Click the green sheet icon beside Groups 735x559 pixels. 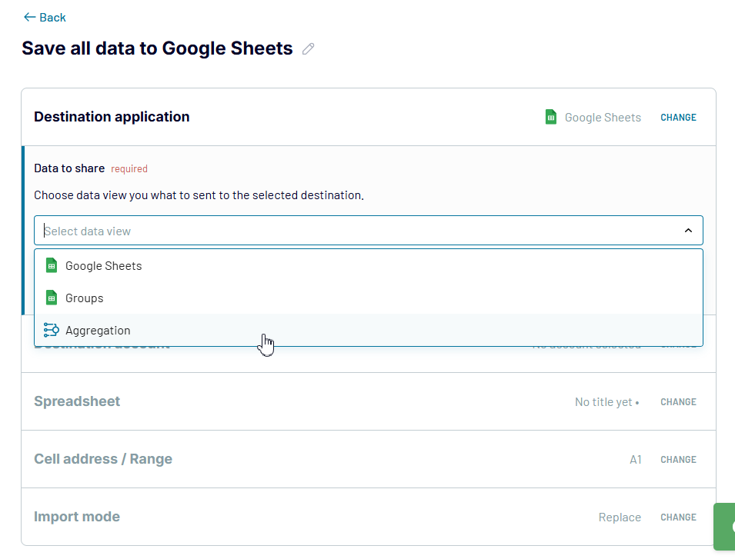pos(52,298)
